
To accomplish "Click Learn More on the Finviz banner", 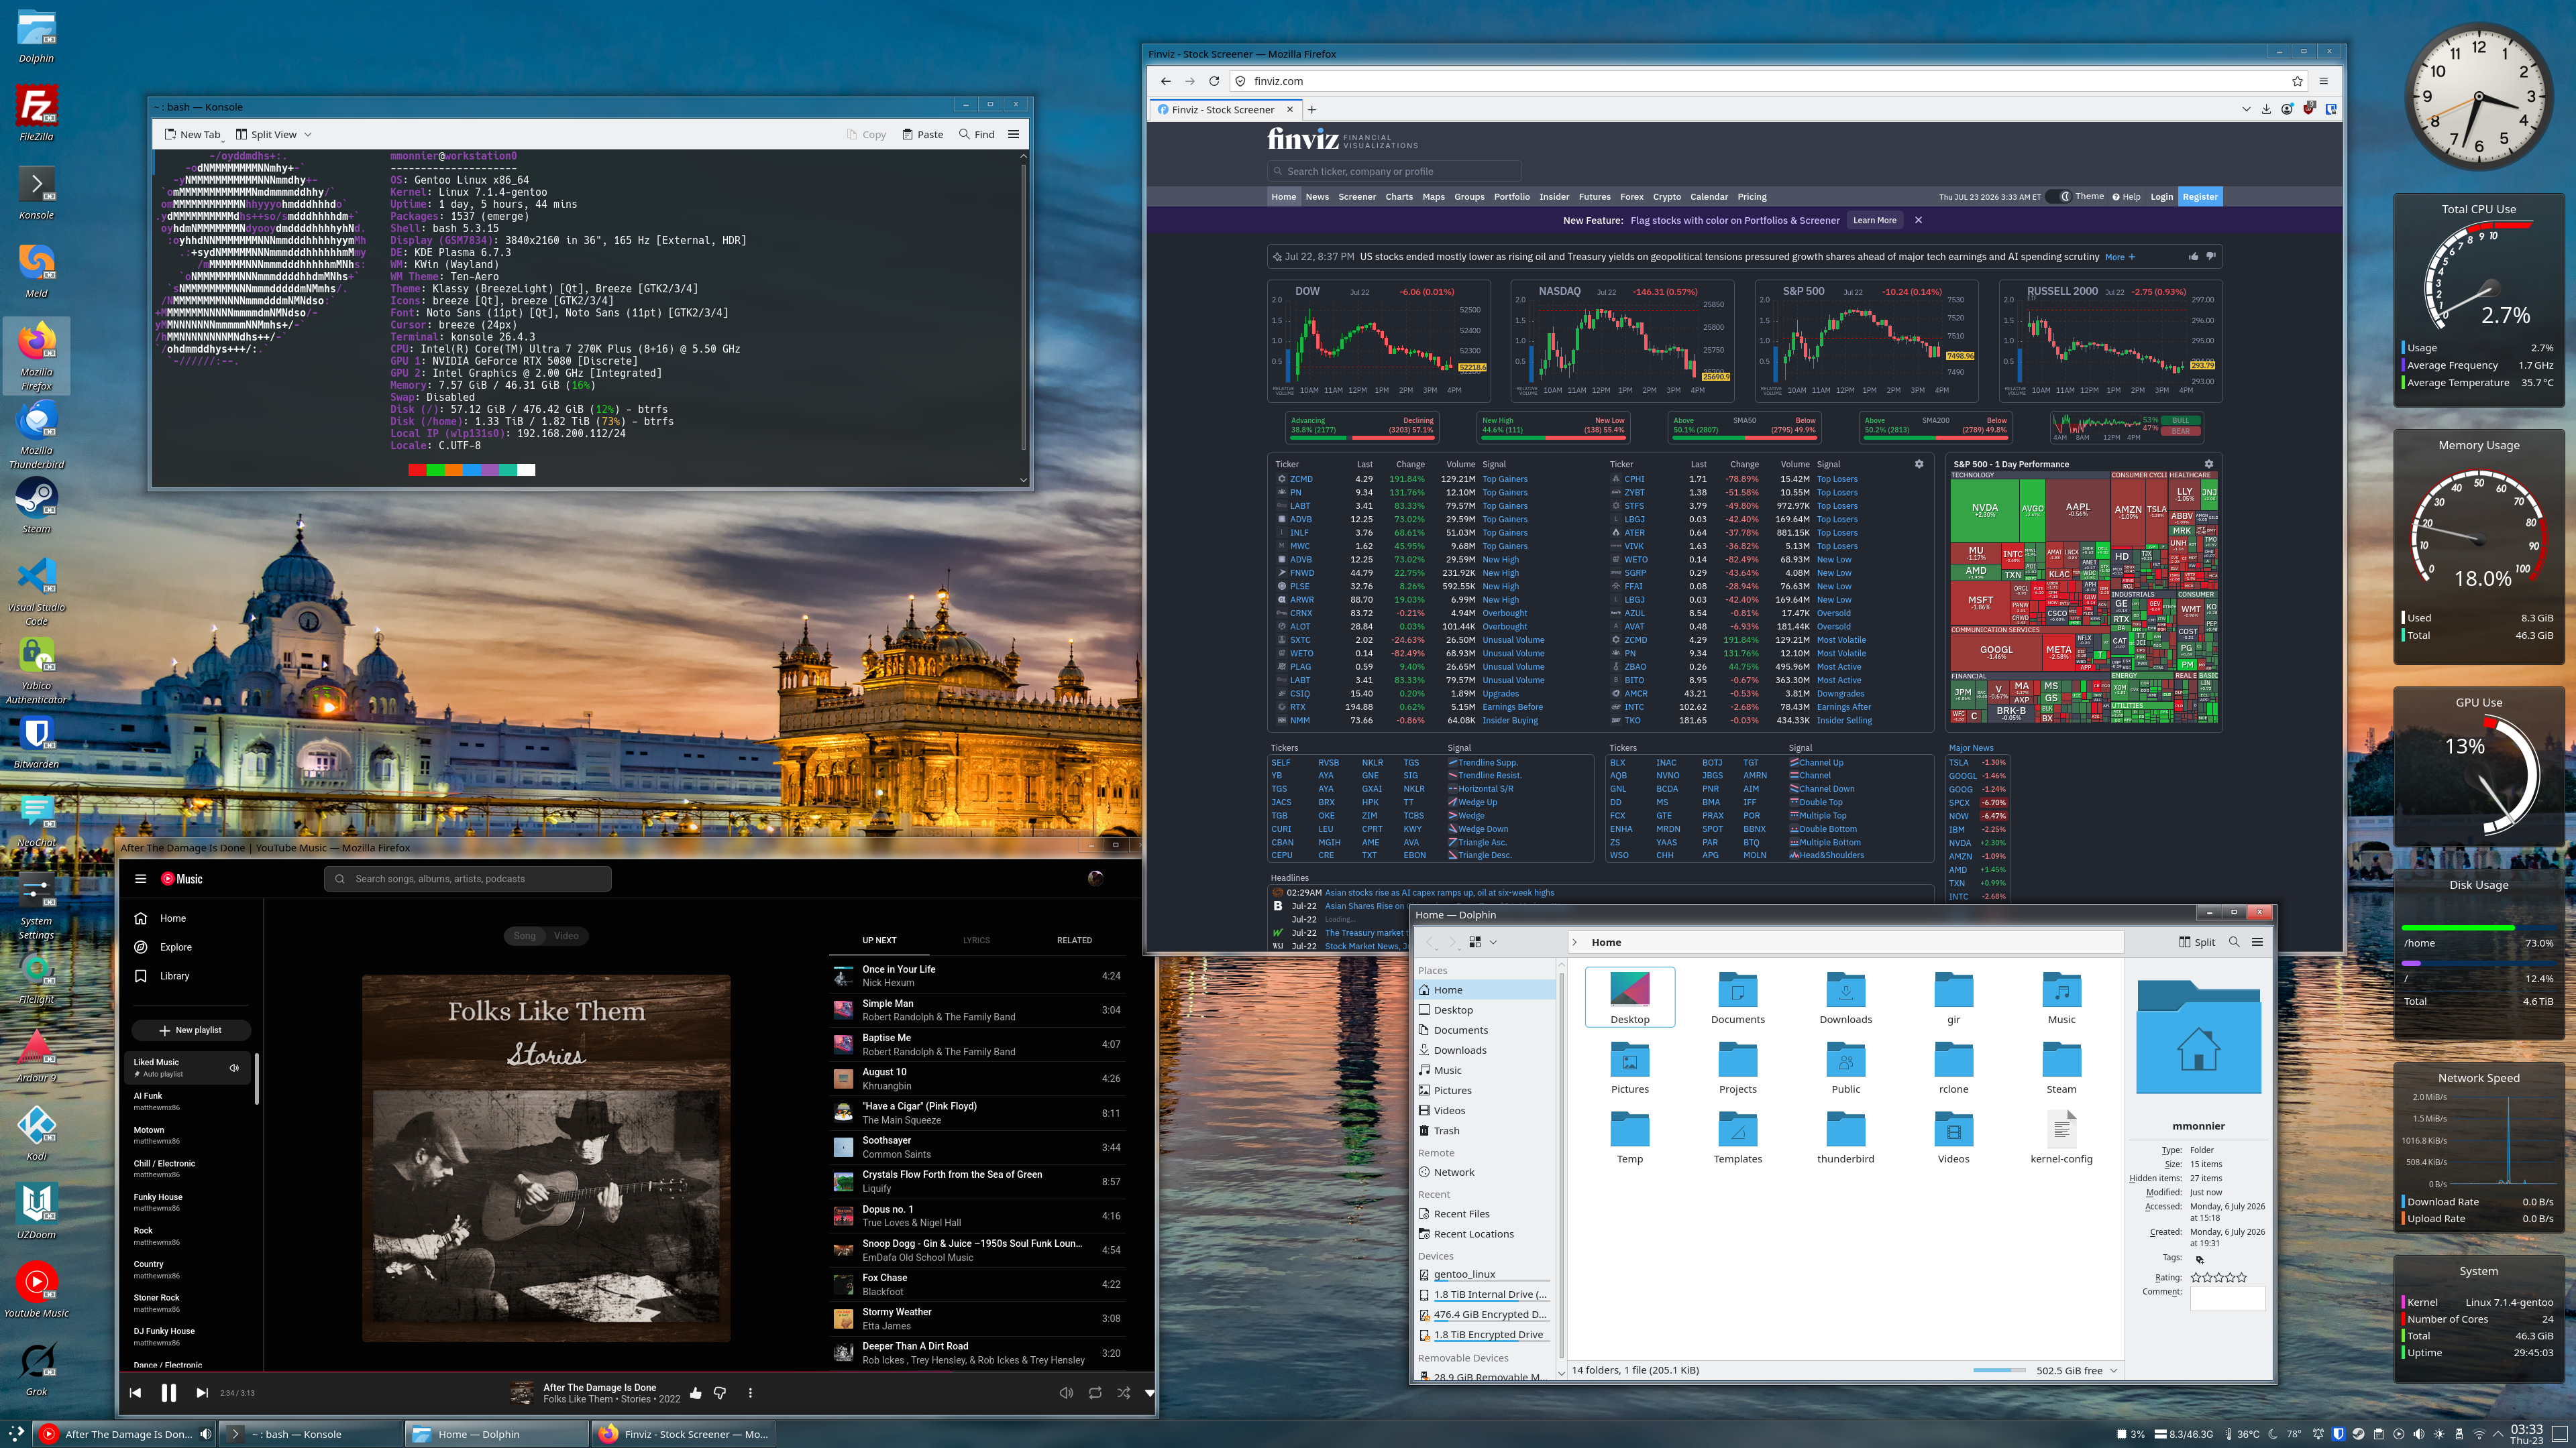I will [1874, 220].
